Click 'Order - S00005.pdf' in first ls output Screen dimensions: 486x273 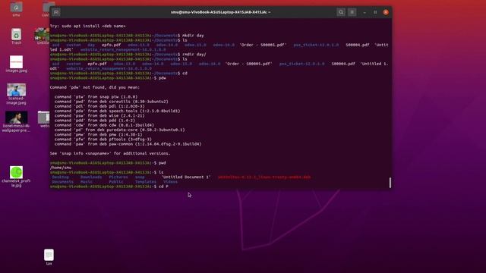click(x=263, y=45)
